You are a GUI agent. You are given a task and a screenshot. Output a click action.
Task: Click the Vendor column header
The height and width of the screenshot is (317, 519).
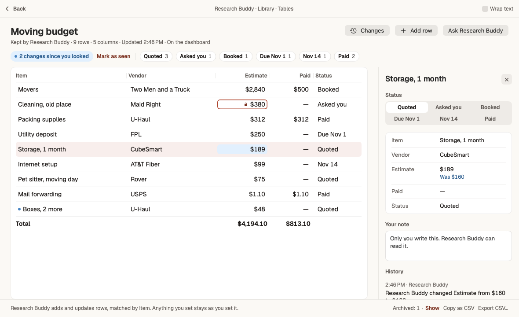click(x=137, y=76)
